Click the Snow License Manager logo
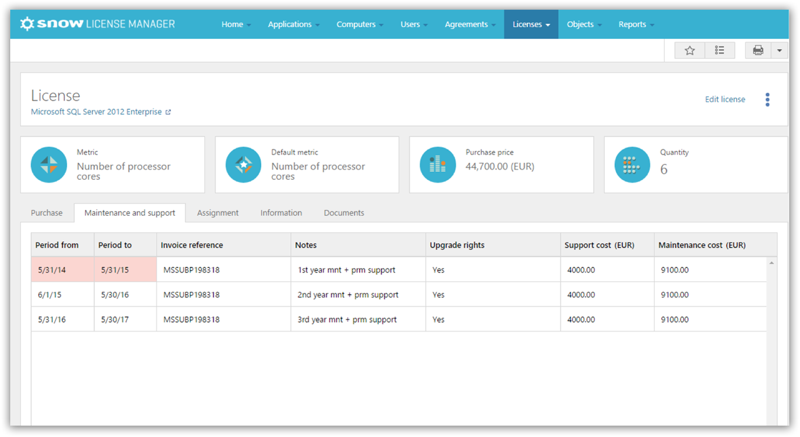This screenshot has width=800, height=437. (97, 24)
